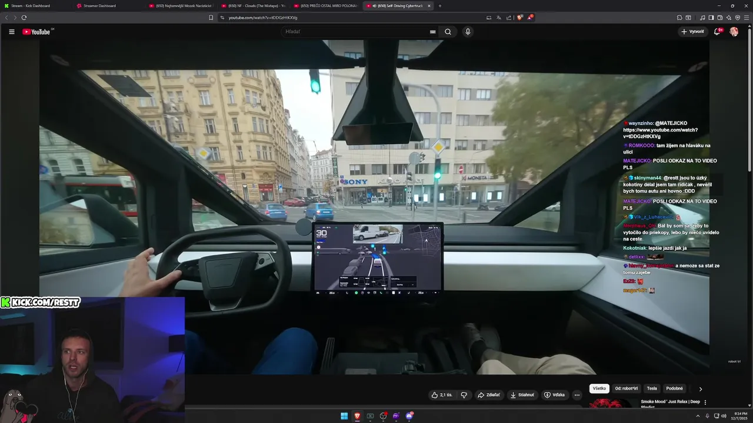753x423 pixels.
Task: Click the Vytvoriť create button
Action: click(x=692, y=32)
